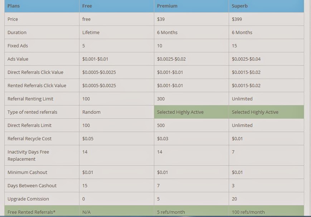Image resolution: width=311 pixels, height=217 pixels.
Task: Click Premium's green Selected Highly Active cell
Action: coord(180,112)
